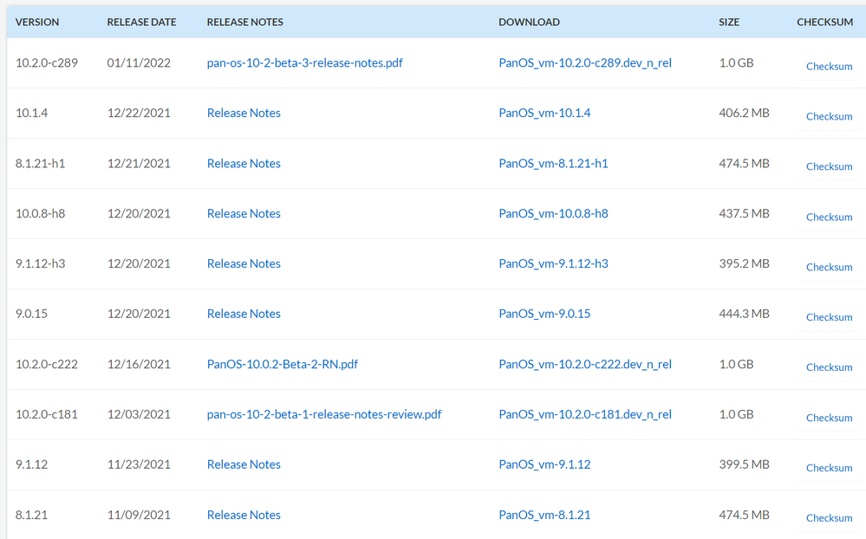
Task: Download the PanOS_vm-9.0.15 image
Action: (x=544, y=315)
